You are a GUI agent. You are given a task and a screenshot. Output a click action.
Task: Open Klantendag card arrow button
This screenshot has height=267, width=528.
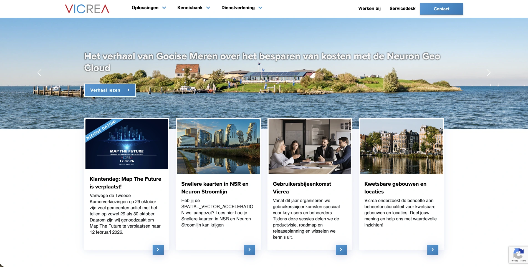tap(158, 250)
